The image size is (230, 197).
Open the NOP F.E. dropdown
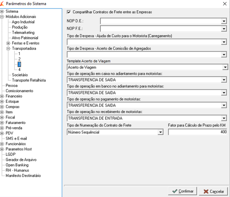click(224, 29)
